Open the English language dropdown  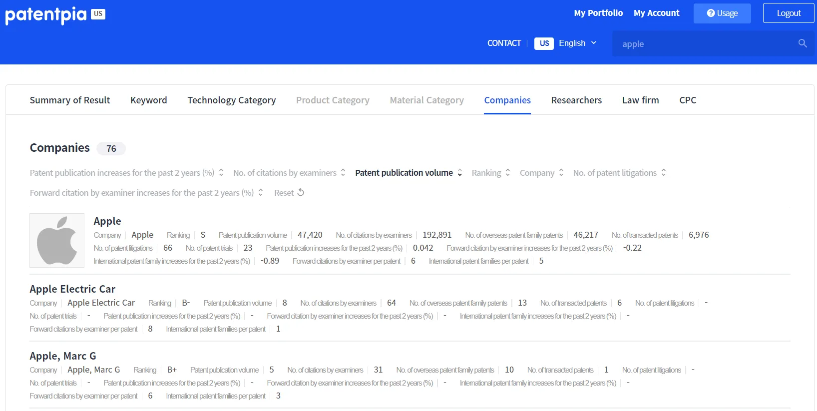(578, 43)
